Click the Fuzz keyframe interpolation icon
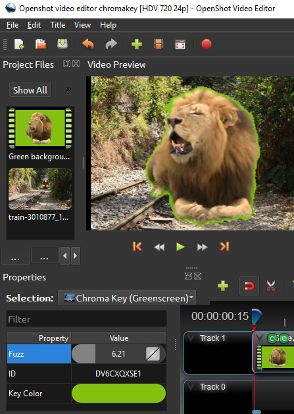294x414 pixels. point(153,354)
